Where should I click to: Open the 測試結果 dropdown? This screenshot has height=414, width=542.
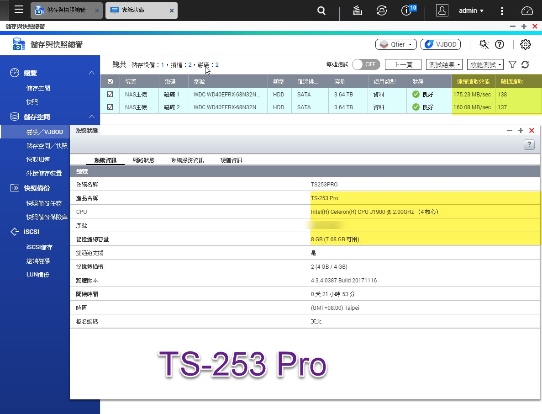coord(445,64)
